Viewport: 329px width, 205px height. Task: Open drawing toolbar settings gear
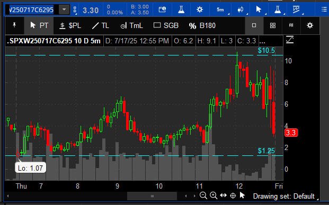click(x=310, y=25)
